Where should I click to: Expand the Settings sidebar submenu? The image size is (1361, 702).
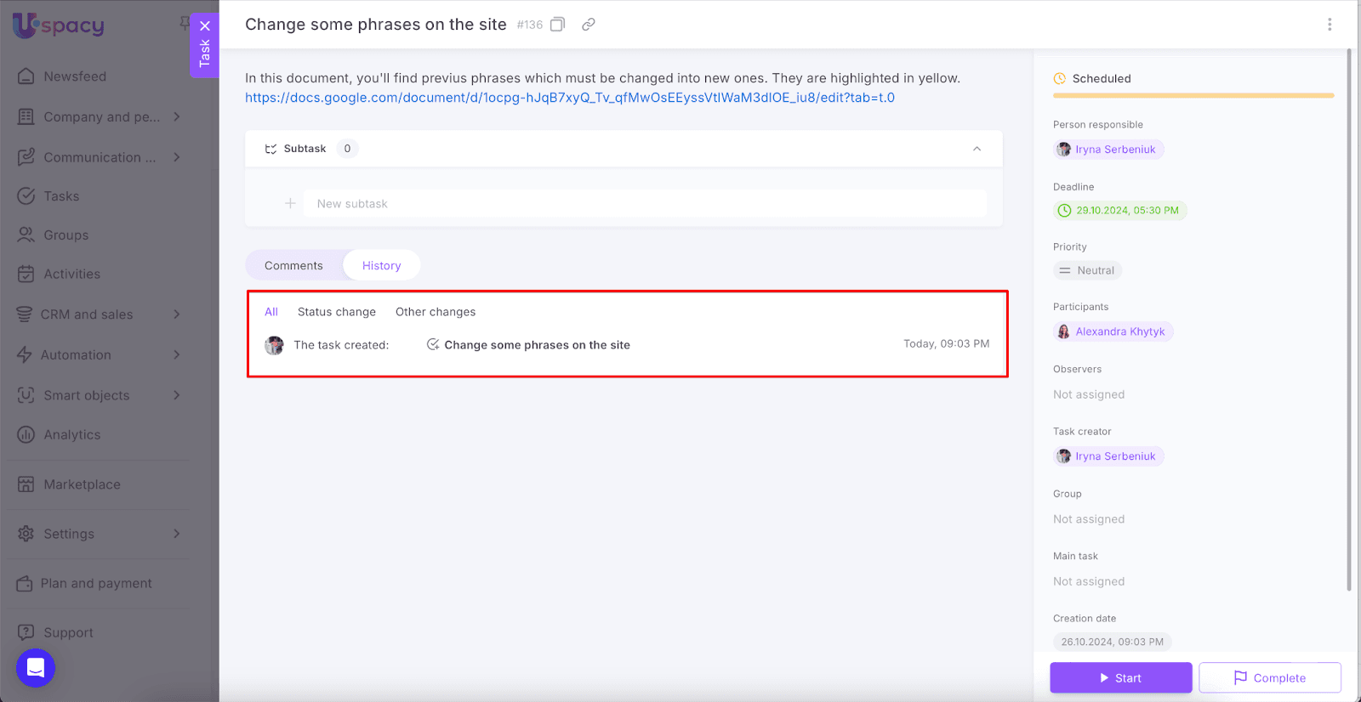177,534
